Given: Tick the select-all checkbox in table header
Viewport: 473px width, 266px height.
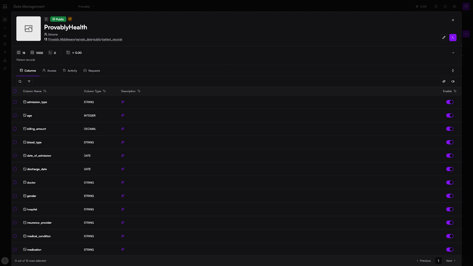Looking at the screenshot, I should 15,91.
